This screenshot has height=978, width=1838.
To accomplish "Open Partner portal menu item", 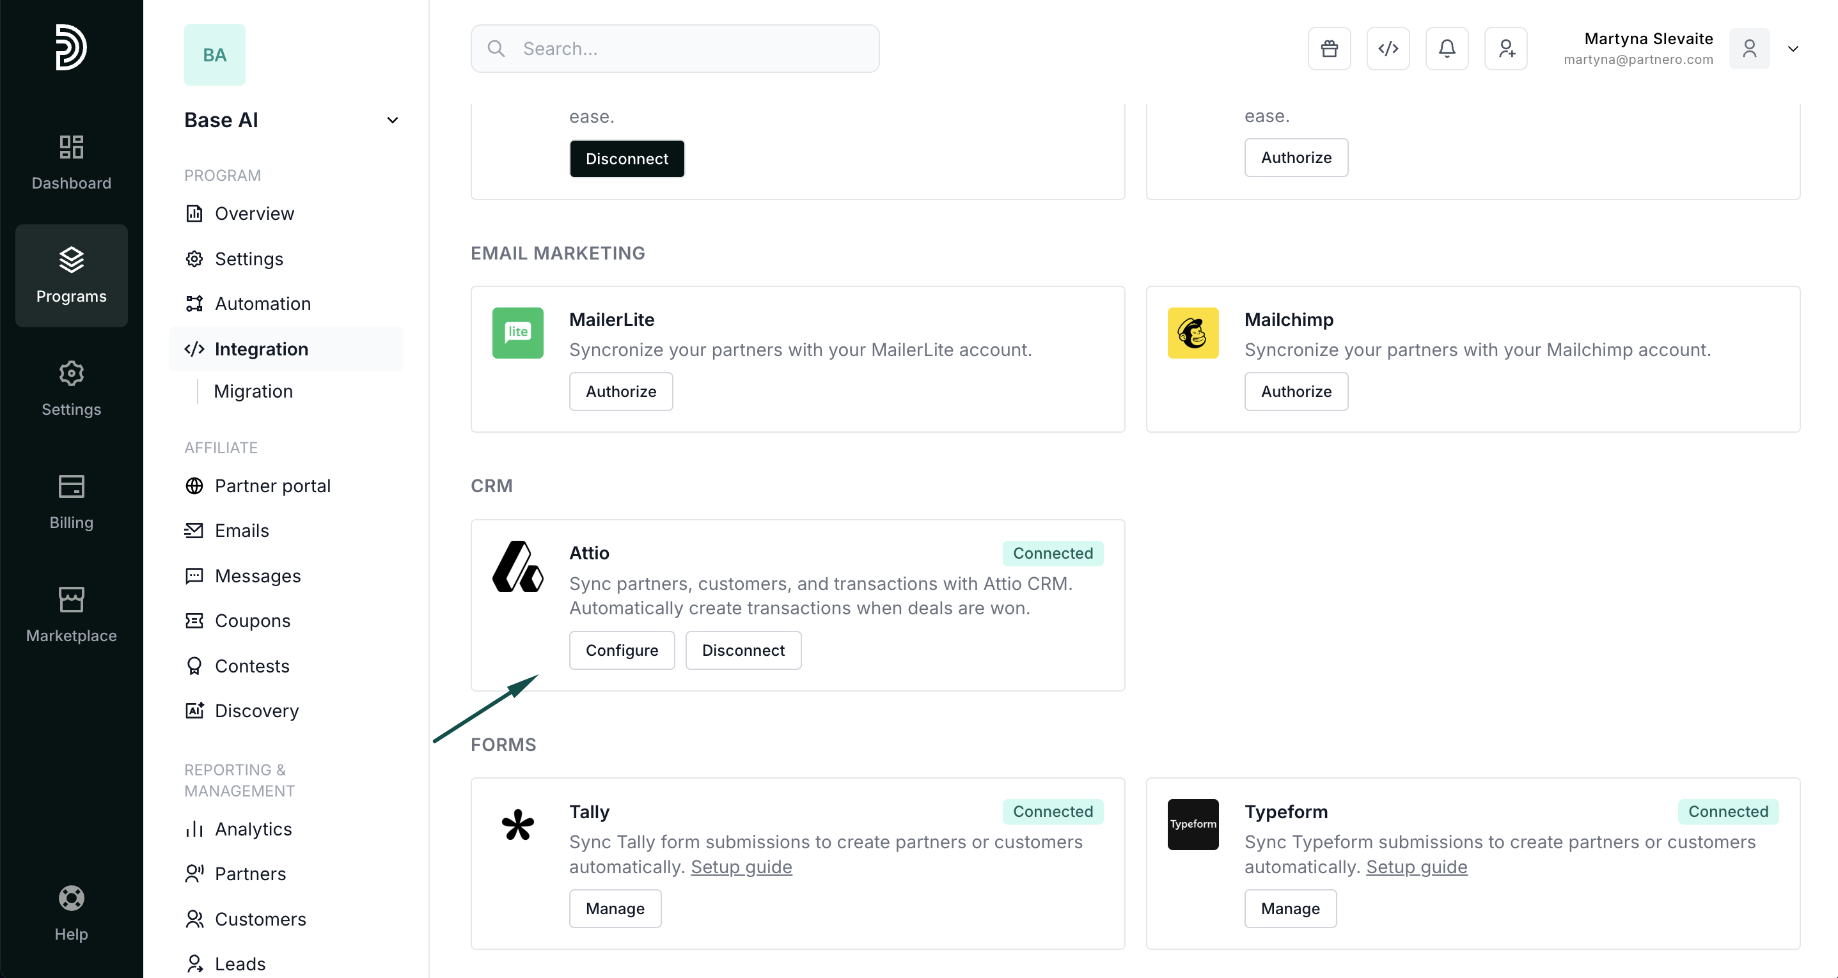I will tap(272, 486).
